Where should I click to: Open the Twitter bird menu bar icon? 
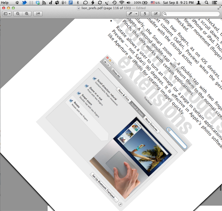(x=24, y=2)
